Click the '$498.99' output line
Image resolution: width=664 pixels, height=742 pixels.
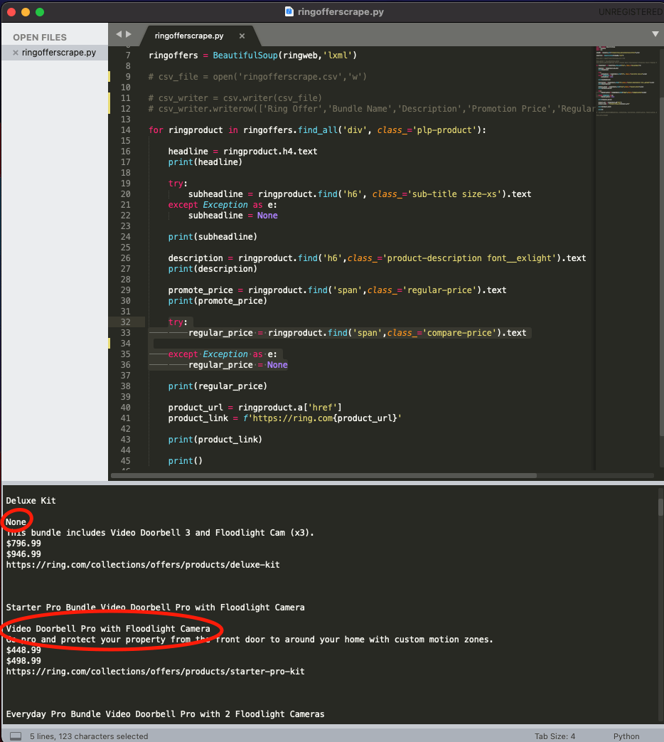tap(23, 661)
